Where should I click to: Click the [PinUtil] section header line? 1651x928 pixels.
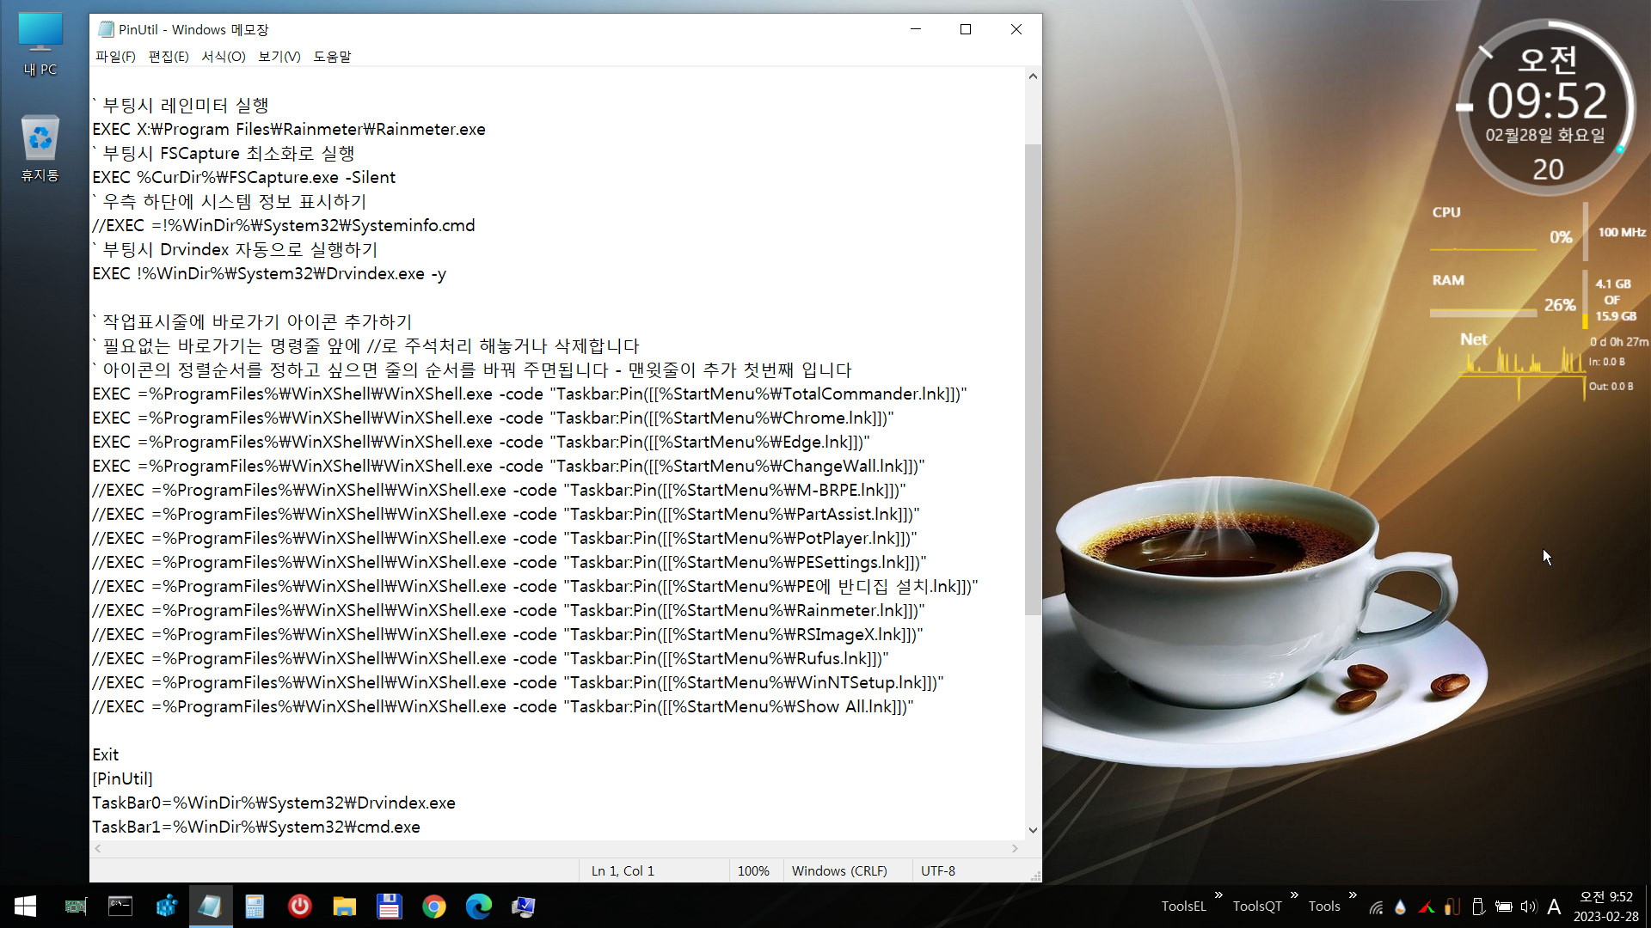(x=122, y=779)
